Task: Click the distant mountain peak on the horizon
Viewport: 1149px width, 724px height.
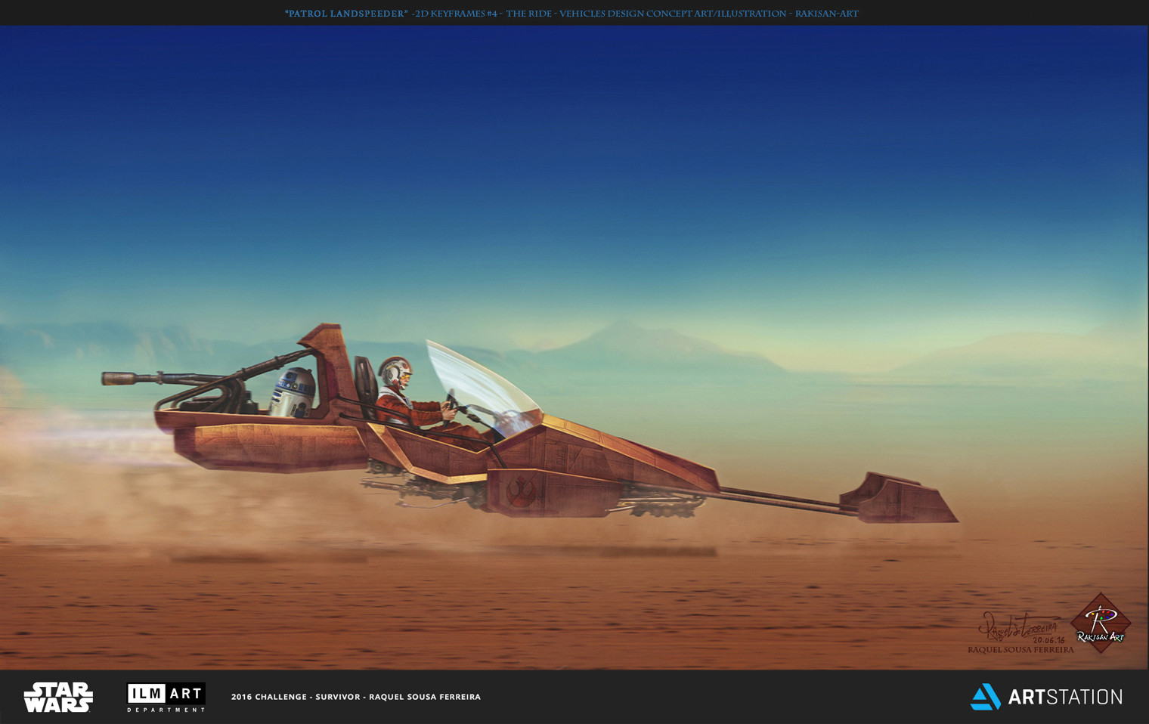Action: 621,325
